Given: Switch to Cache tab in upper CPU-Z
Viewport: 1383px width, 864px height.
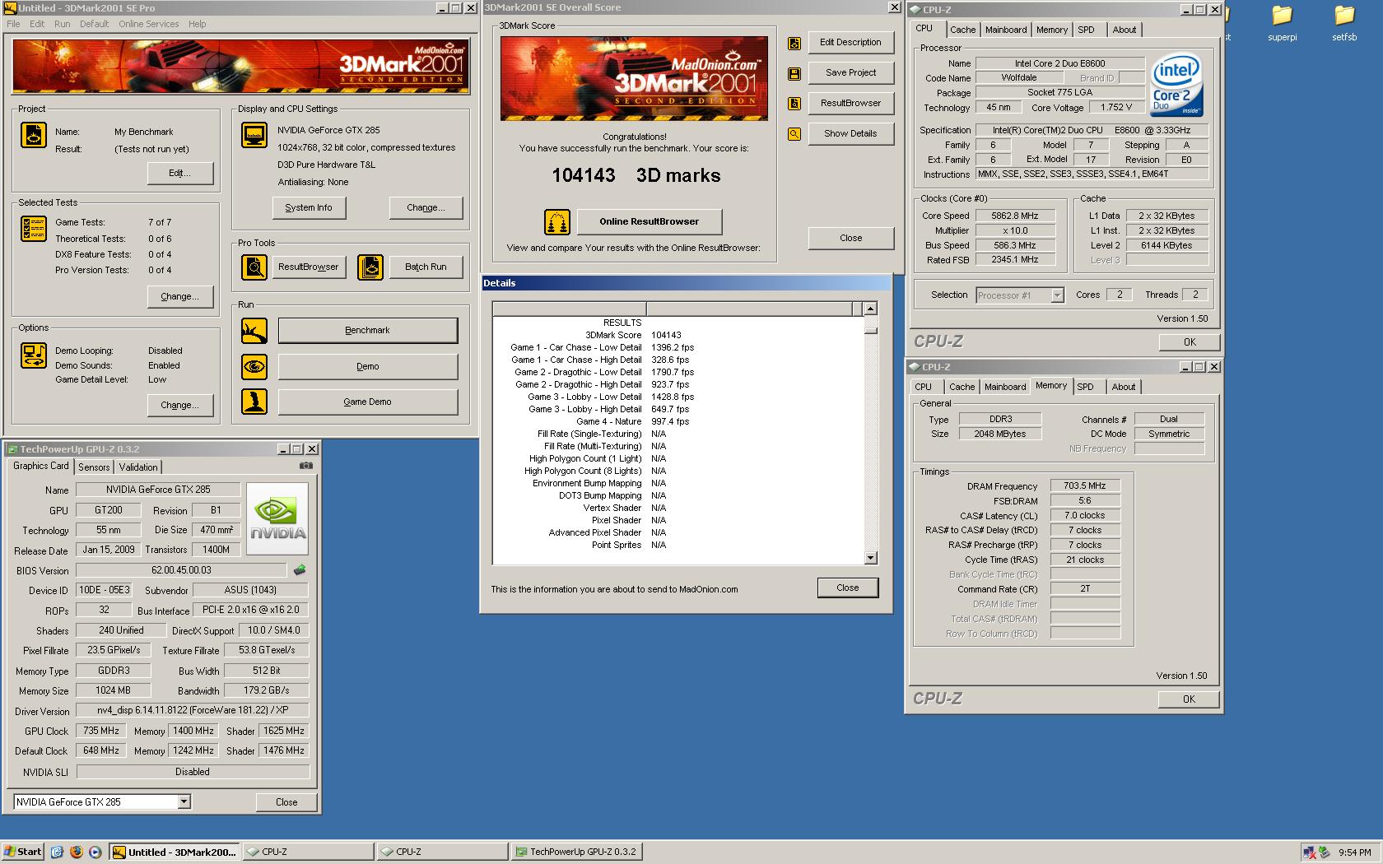Looking at the screenshot, I should click(x=962, y=30).
